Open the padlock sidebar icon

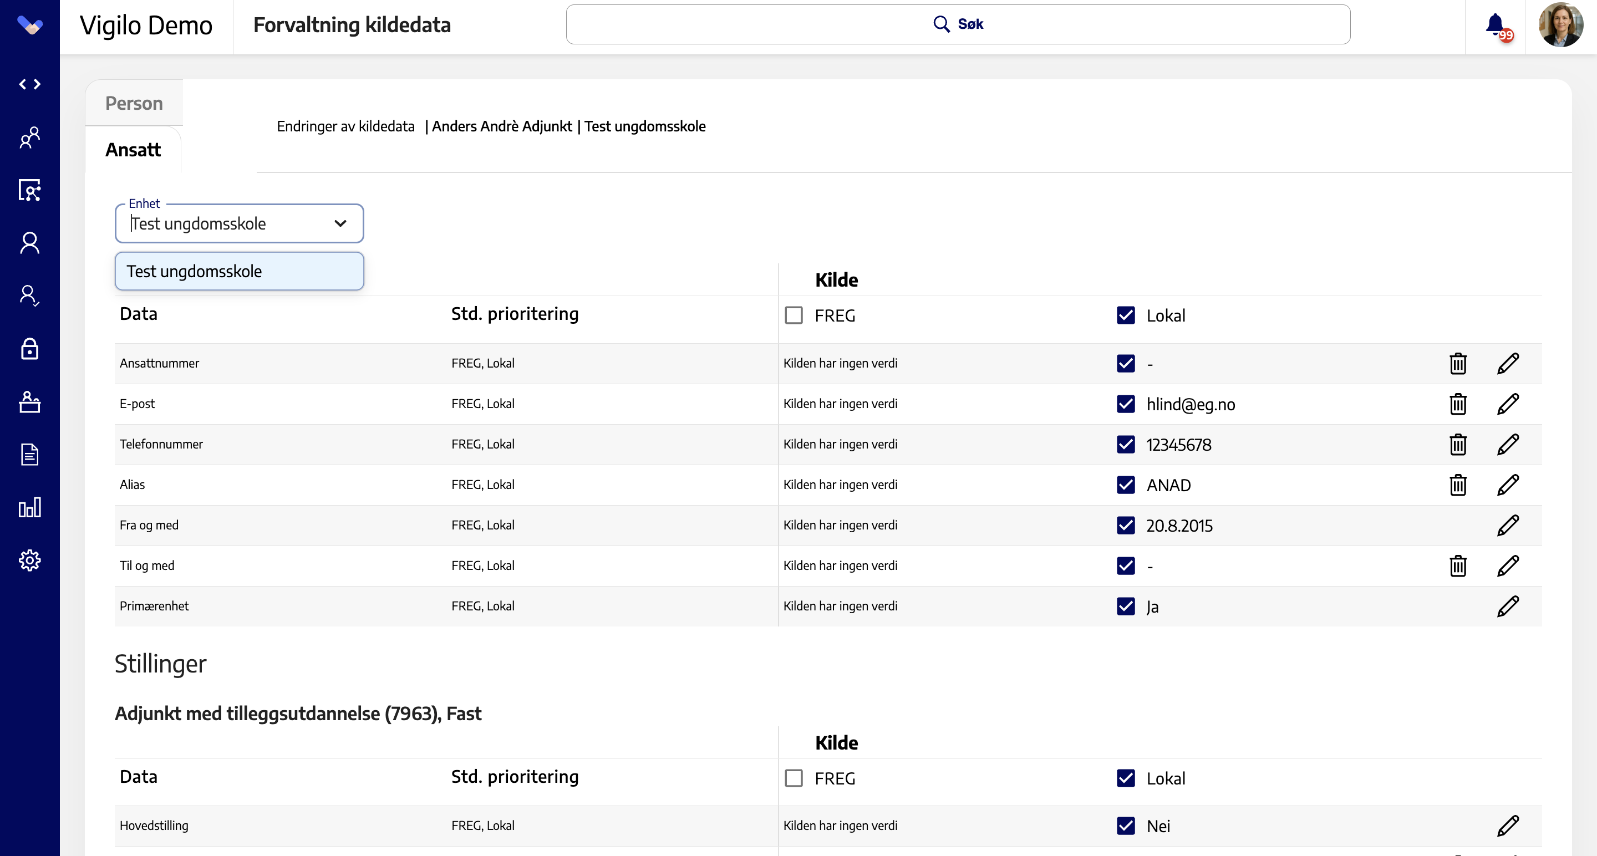pos(30,349)
